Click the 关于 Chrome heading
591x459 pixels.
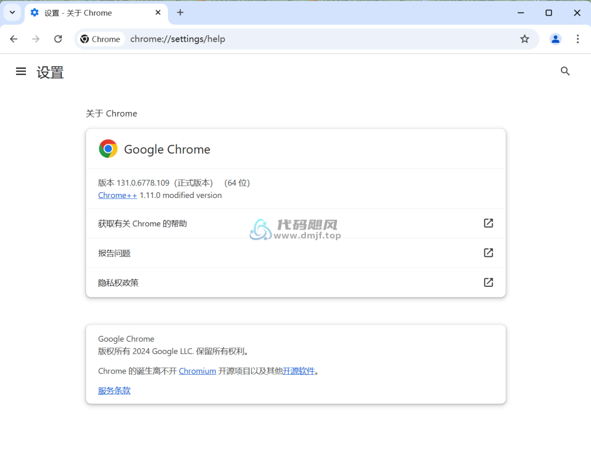(x=111, y=114)
